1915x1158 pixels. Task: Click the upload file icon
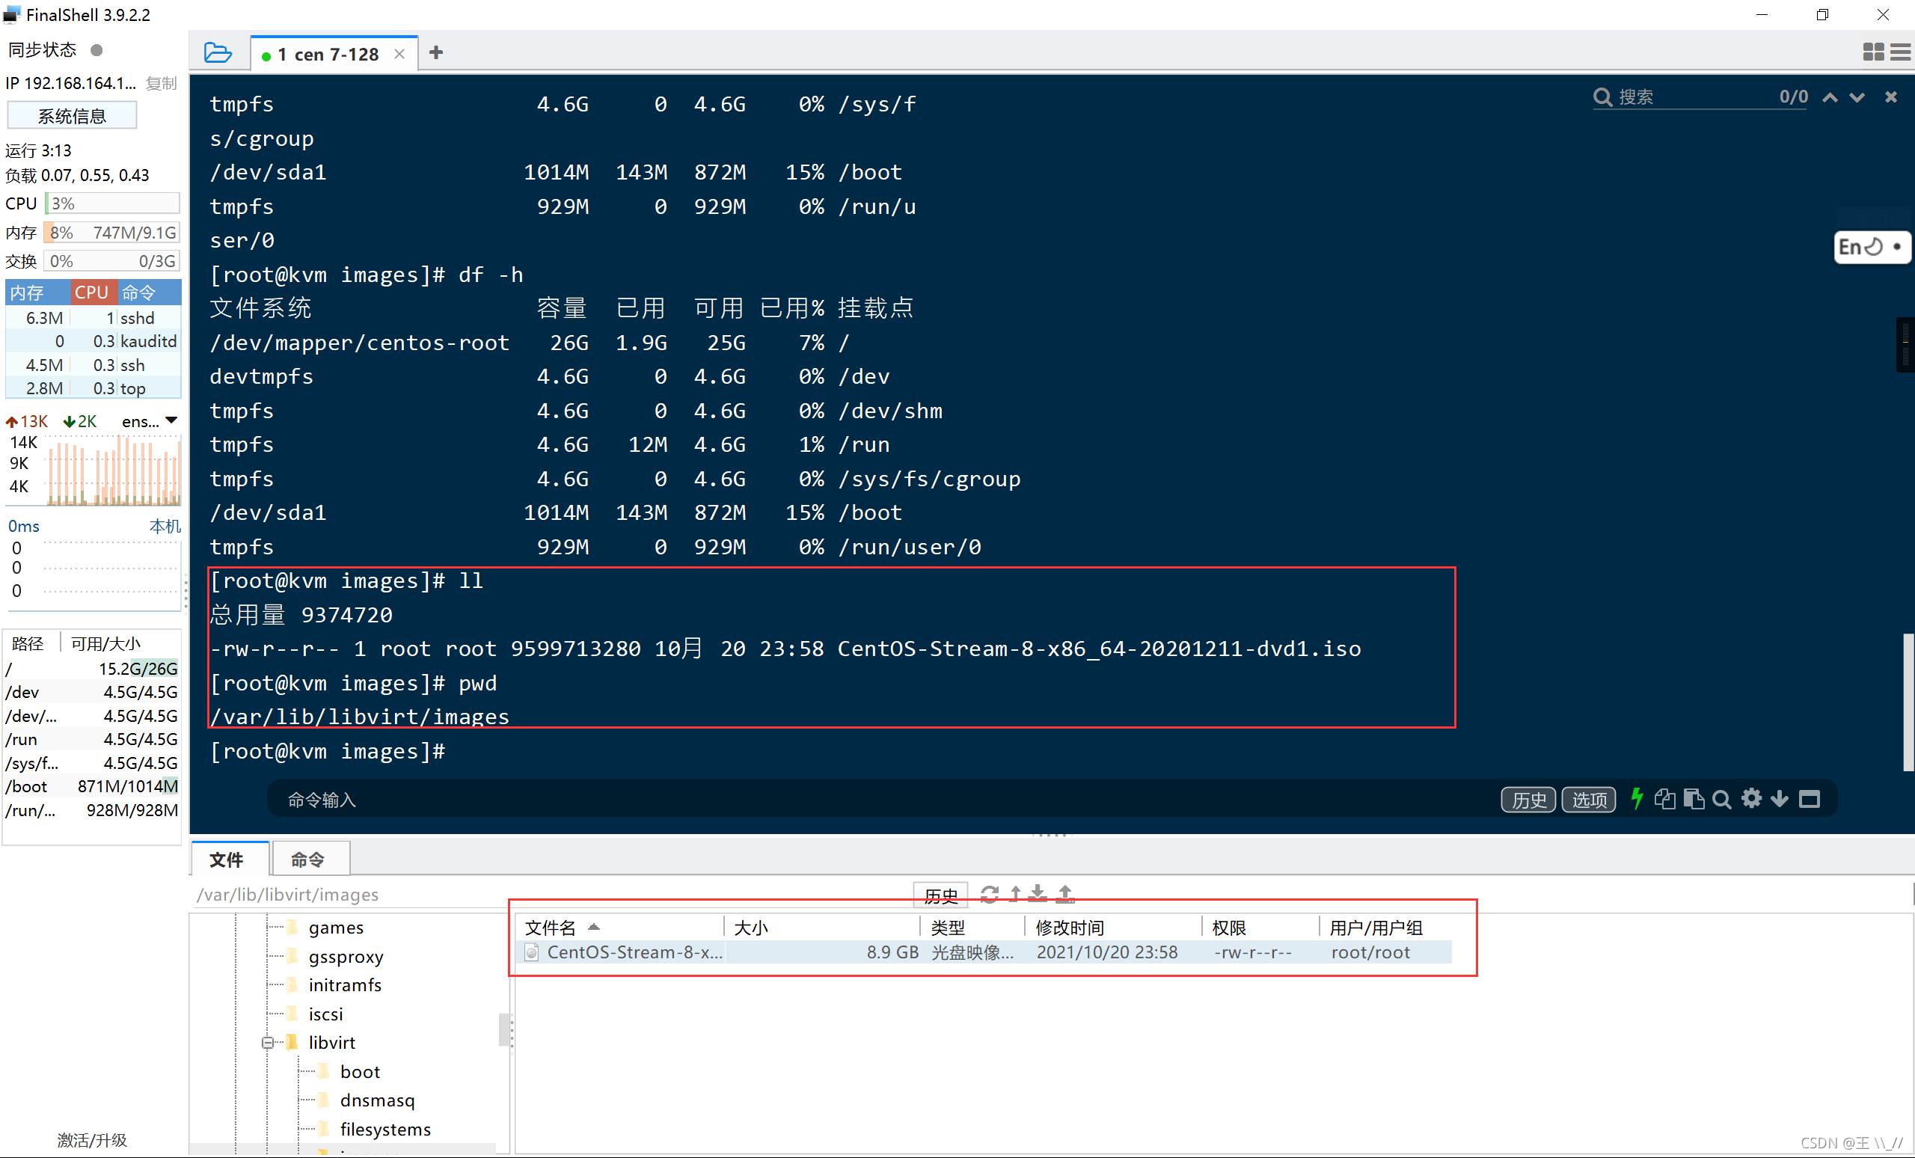(x=1065, y=895)
